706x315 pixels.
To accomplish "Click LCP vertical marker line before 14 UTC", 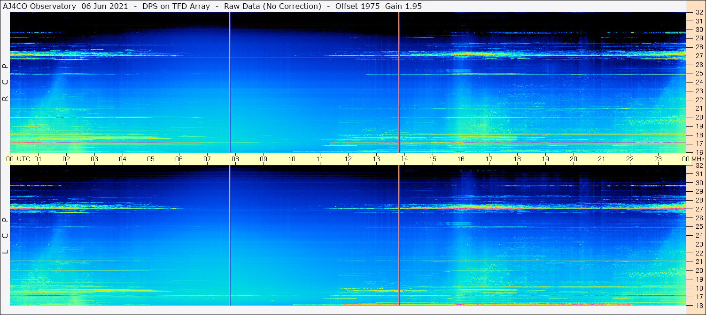I will 399,236.
